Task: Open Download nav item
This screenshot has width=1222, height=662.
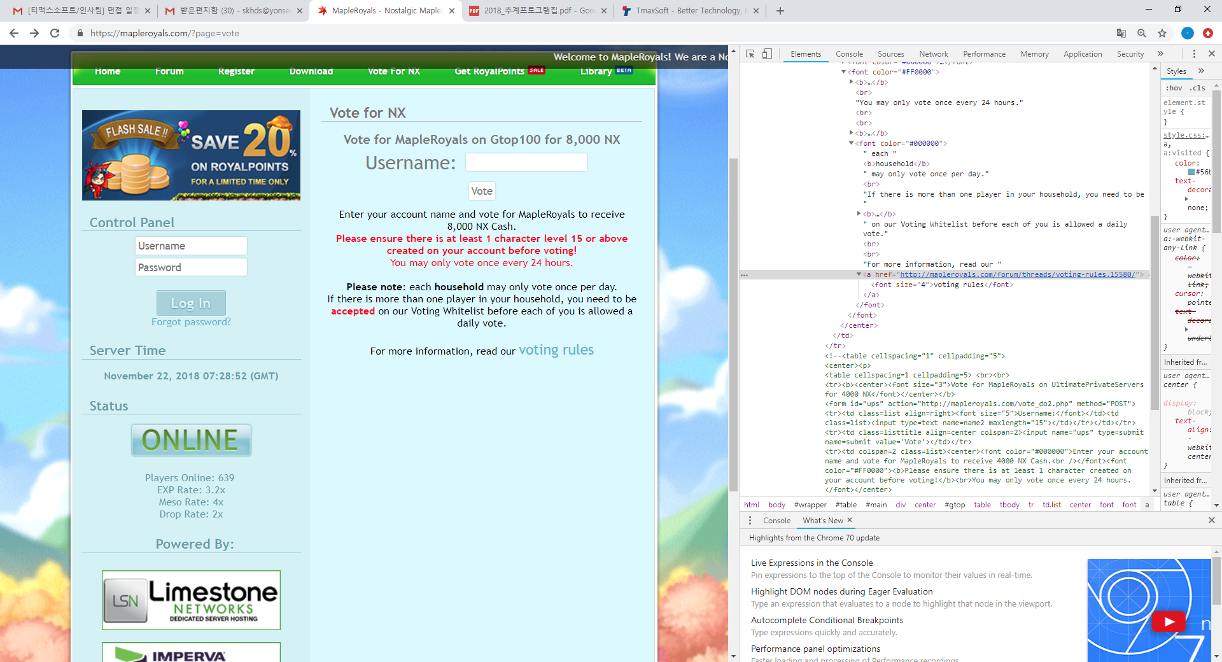Action: tap(311, 71)
